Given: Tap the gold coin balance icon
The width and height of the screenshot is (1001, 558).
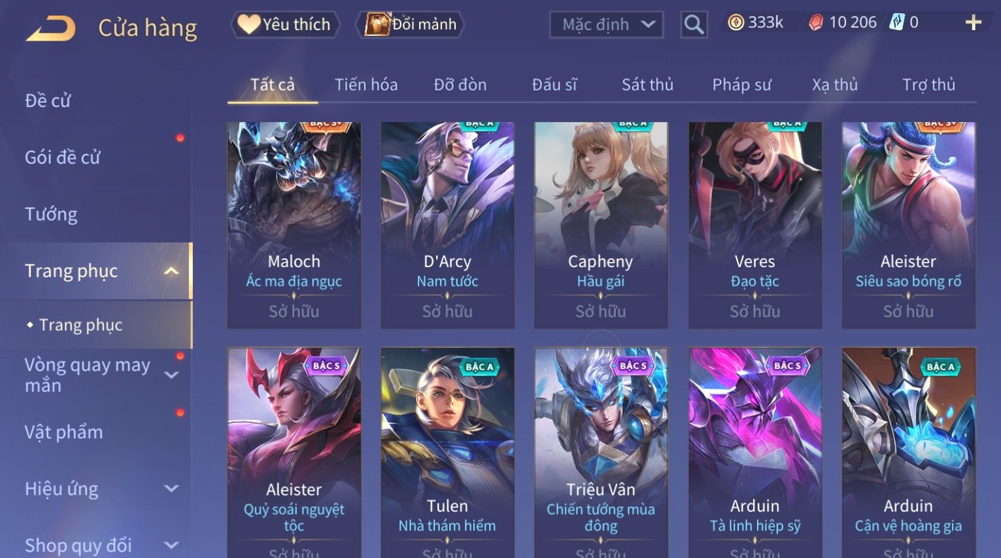Looking at the screenshot, I should point(736,23).
